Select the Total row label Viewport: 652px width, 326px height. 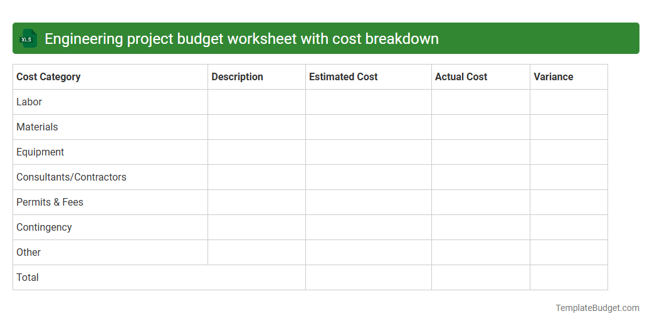[28, 277]
